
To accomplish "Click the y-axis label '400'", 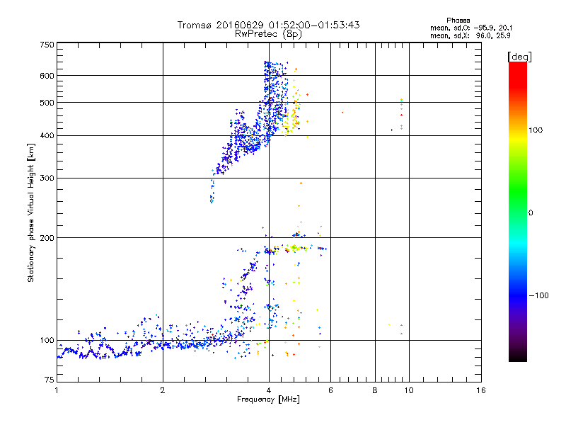I will click(47, 136).
